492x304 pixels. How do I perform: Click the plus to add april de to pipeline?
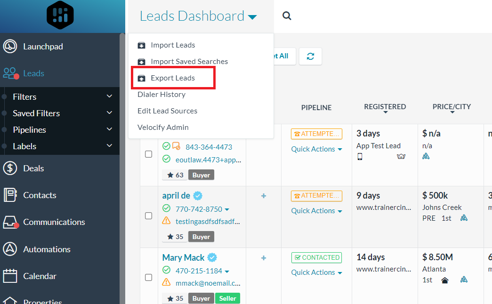pos(264,196)
